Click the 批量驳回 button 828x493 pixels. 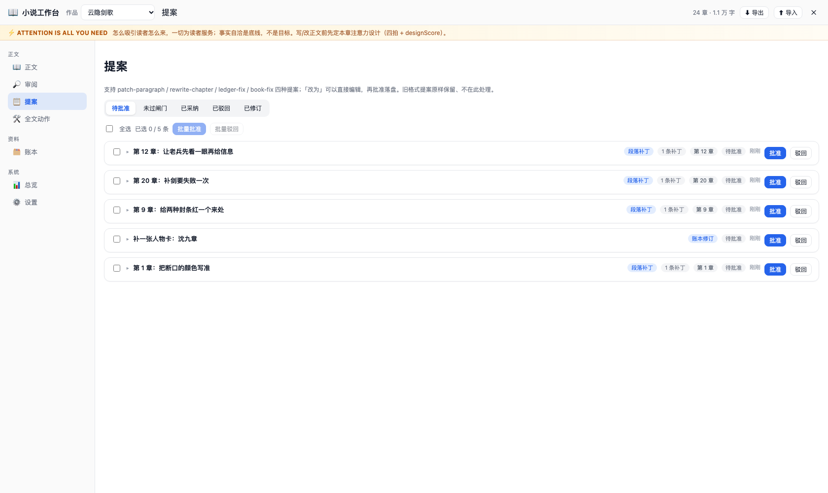[227, 129]
